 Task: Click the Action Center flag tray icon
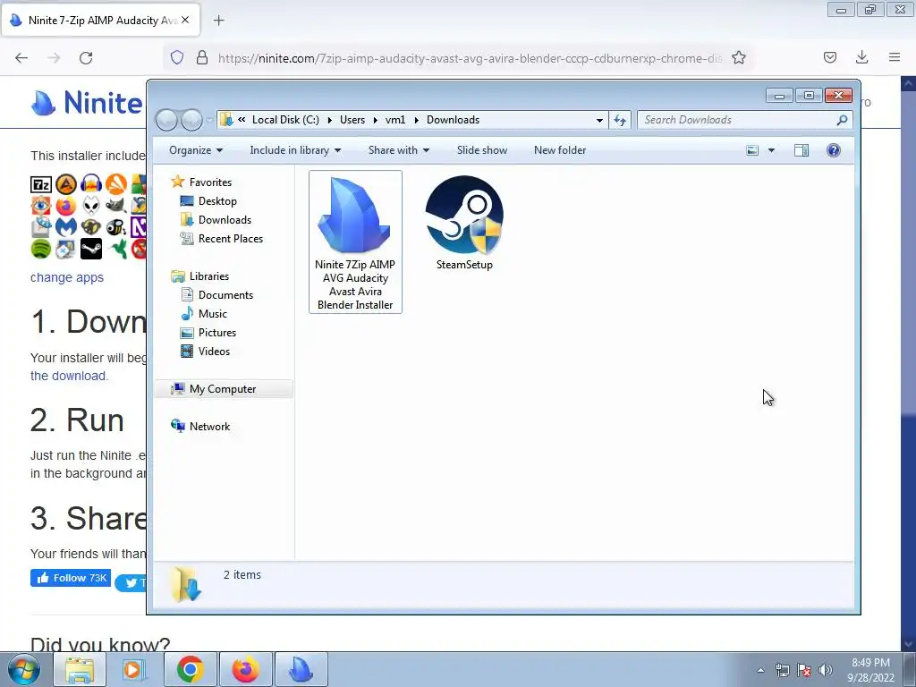tap(804, 670)
